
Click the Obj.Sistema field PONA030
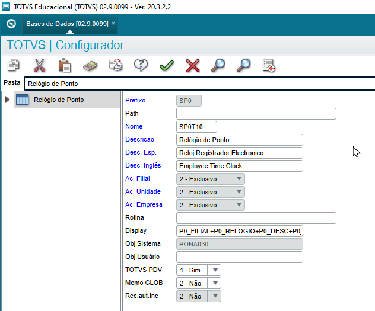pyautogui.click(x=240, y=244)
